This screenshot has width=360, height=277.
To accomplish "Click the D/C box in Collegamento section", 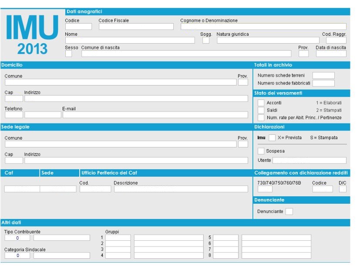I will coord(343,189).
